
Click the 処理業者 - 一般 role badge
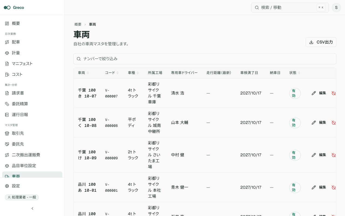point(22,197)
